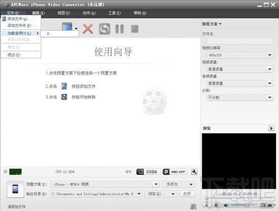Choose 退出 in the file menu
The height and width of the screenshot is (211, 279).
[21, 55]
